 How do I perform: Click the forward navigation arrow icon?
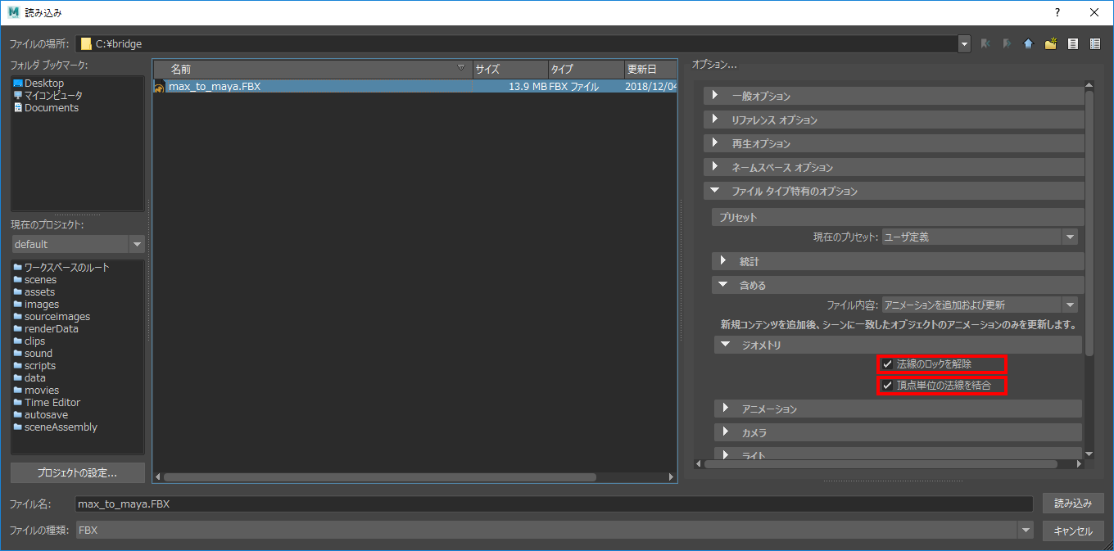tap(1007, 44)
